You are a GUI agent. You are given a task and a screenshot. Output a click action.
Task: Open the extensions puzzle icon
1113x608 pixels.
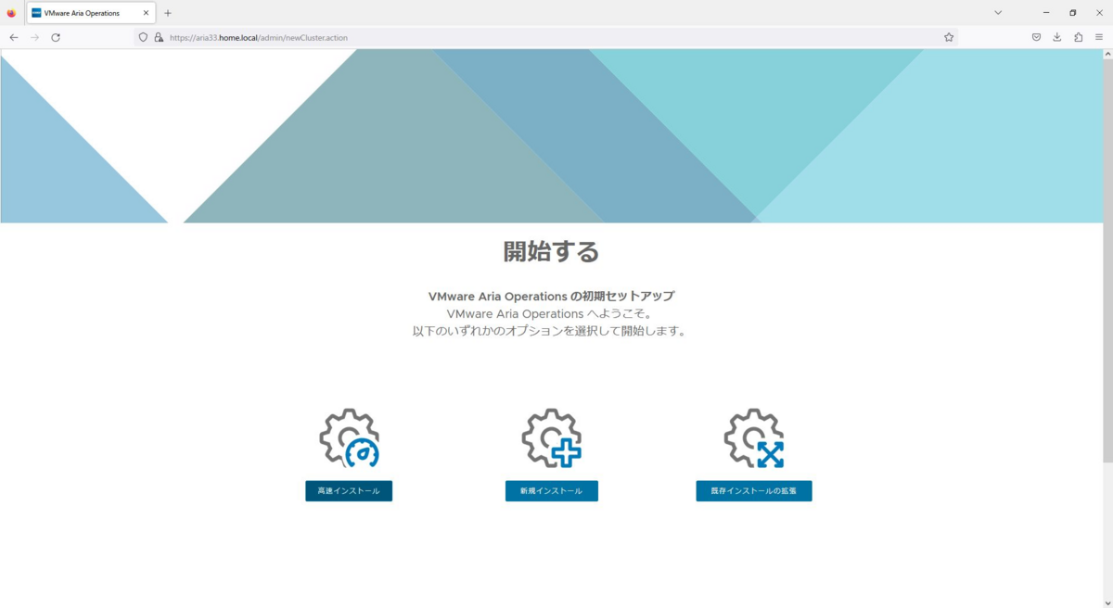[1079, 37]
